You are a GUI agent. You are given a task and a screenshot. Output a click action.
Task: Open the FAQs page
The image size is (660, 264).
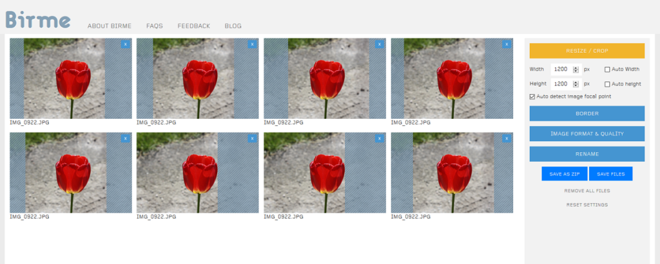click(155, 26)
